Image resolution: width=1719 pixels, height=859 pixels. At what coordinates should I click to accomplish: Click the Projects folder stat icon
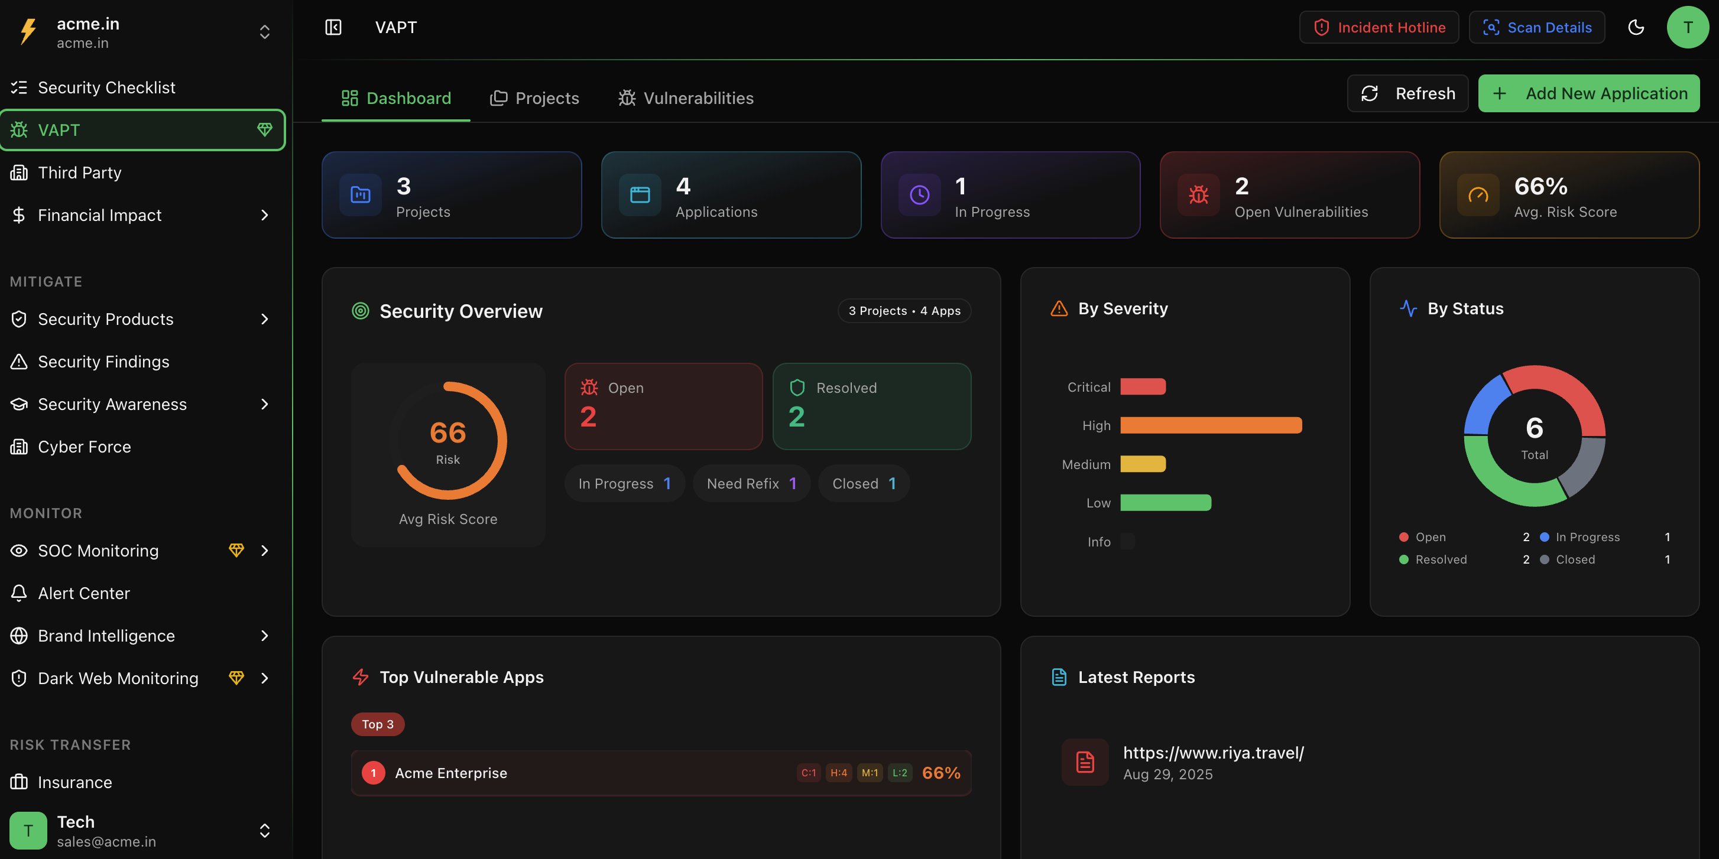(x=361, y=195)
